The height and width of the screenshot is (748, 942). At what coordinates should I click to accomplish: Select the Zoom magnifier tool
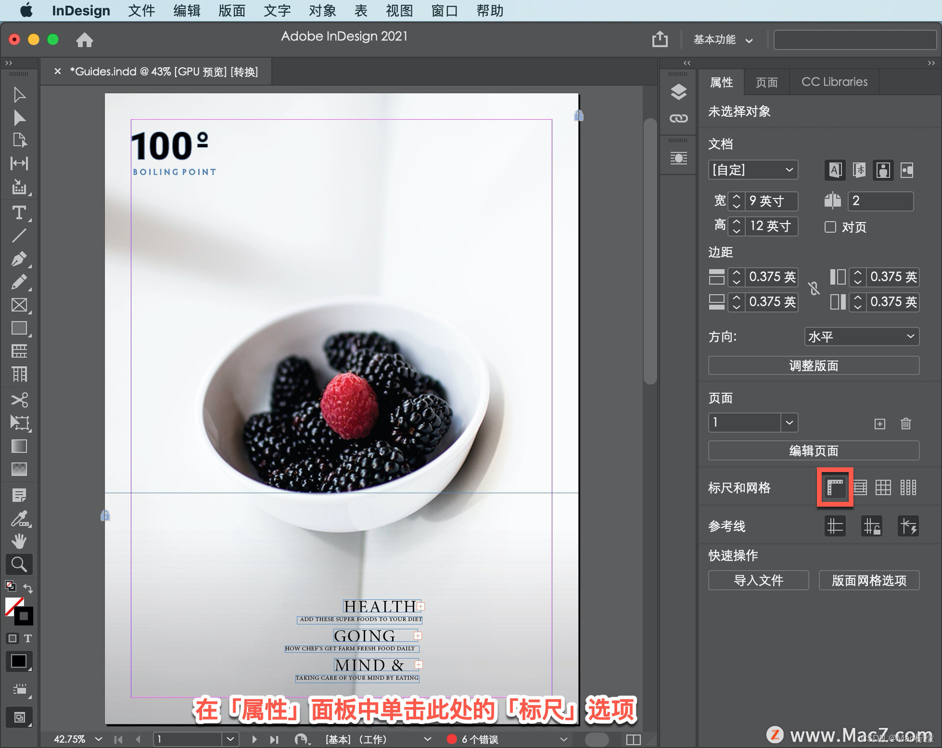pyautogui.click(x=19, y=565)
